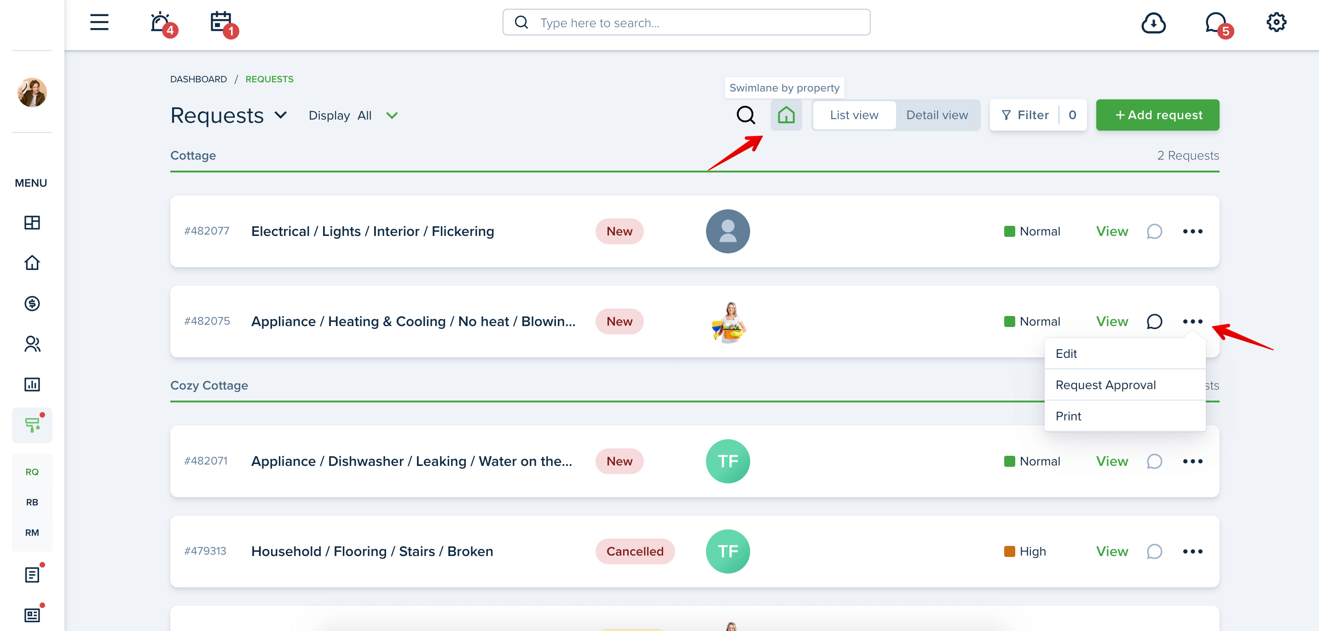Click the search requests magnifier icon
Image resolution: width=1319 pixels, height=631 pixels.
(746, 115)
